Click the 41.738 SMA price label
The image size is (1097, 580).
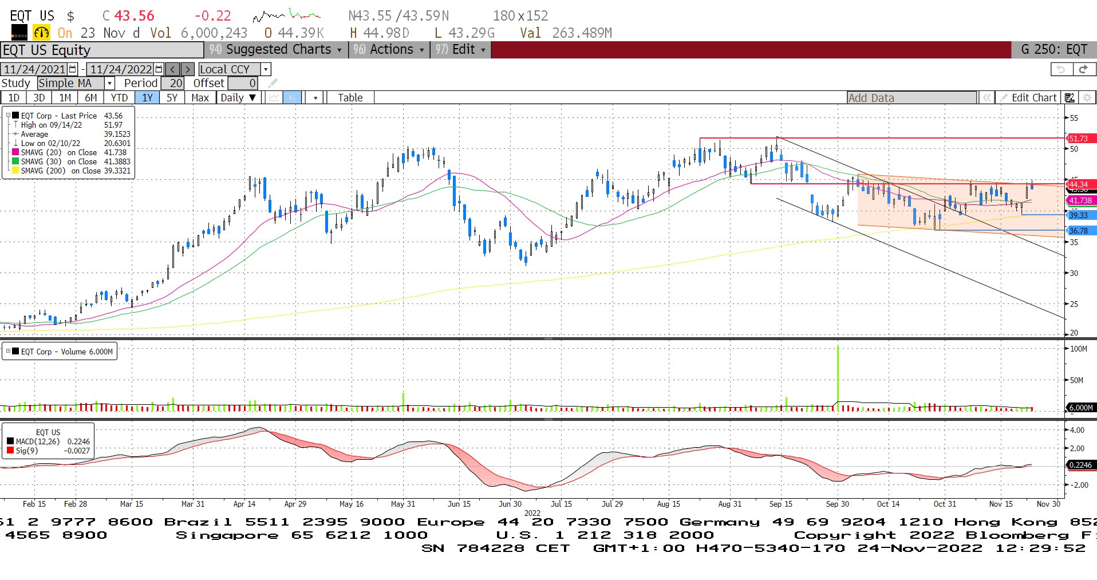tap(1082, 200)
